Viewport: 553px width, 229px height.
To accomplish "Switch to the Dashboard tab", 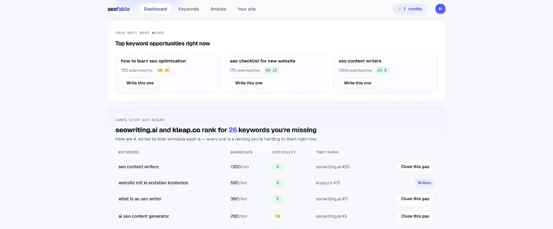I will pyautogui.click(x=155, y=9).
